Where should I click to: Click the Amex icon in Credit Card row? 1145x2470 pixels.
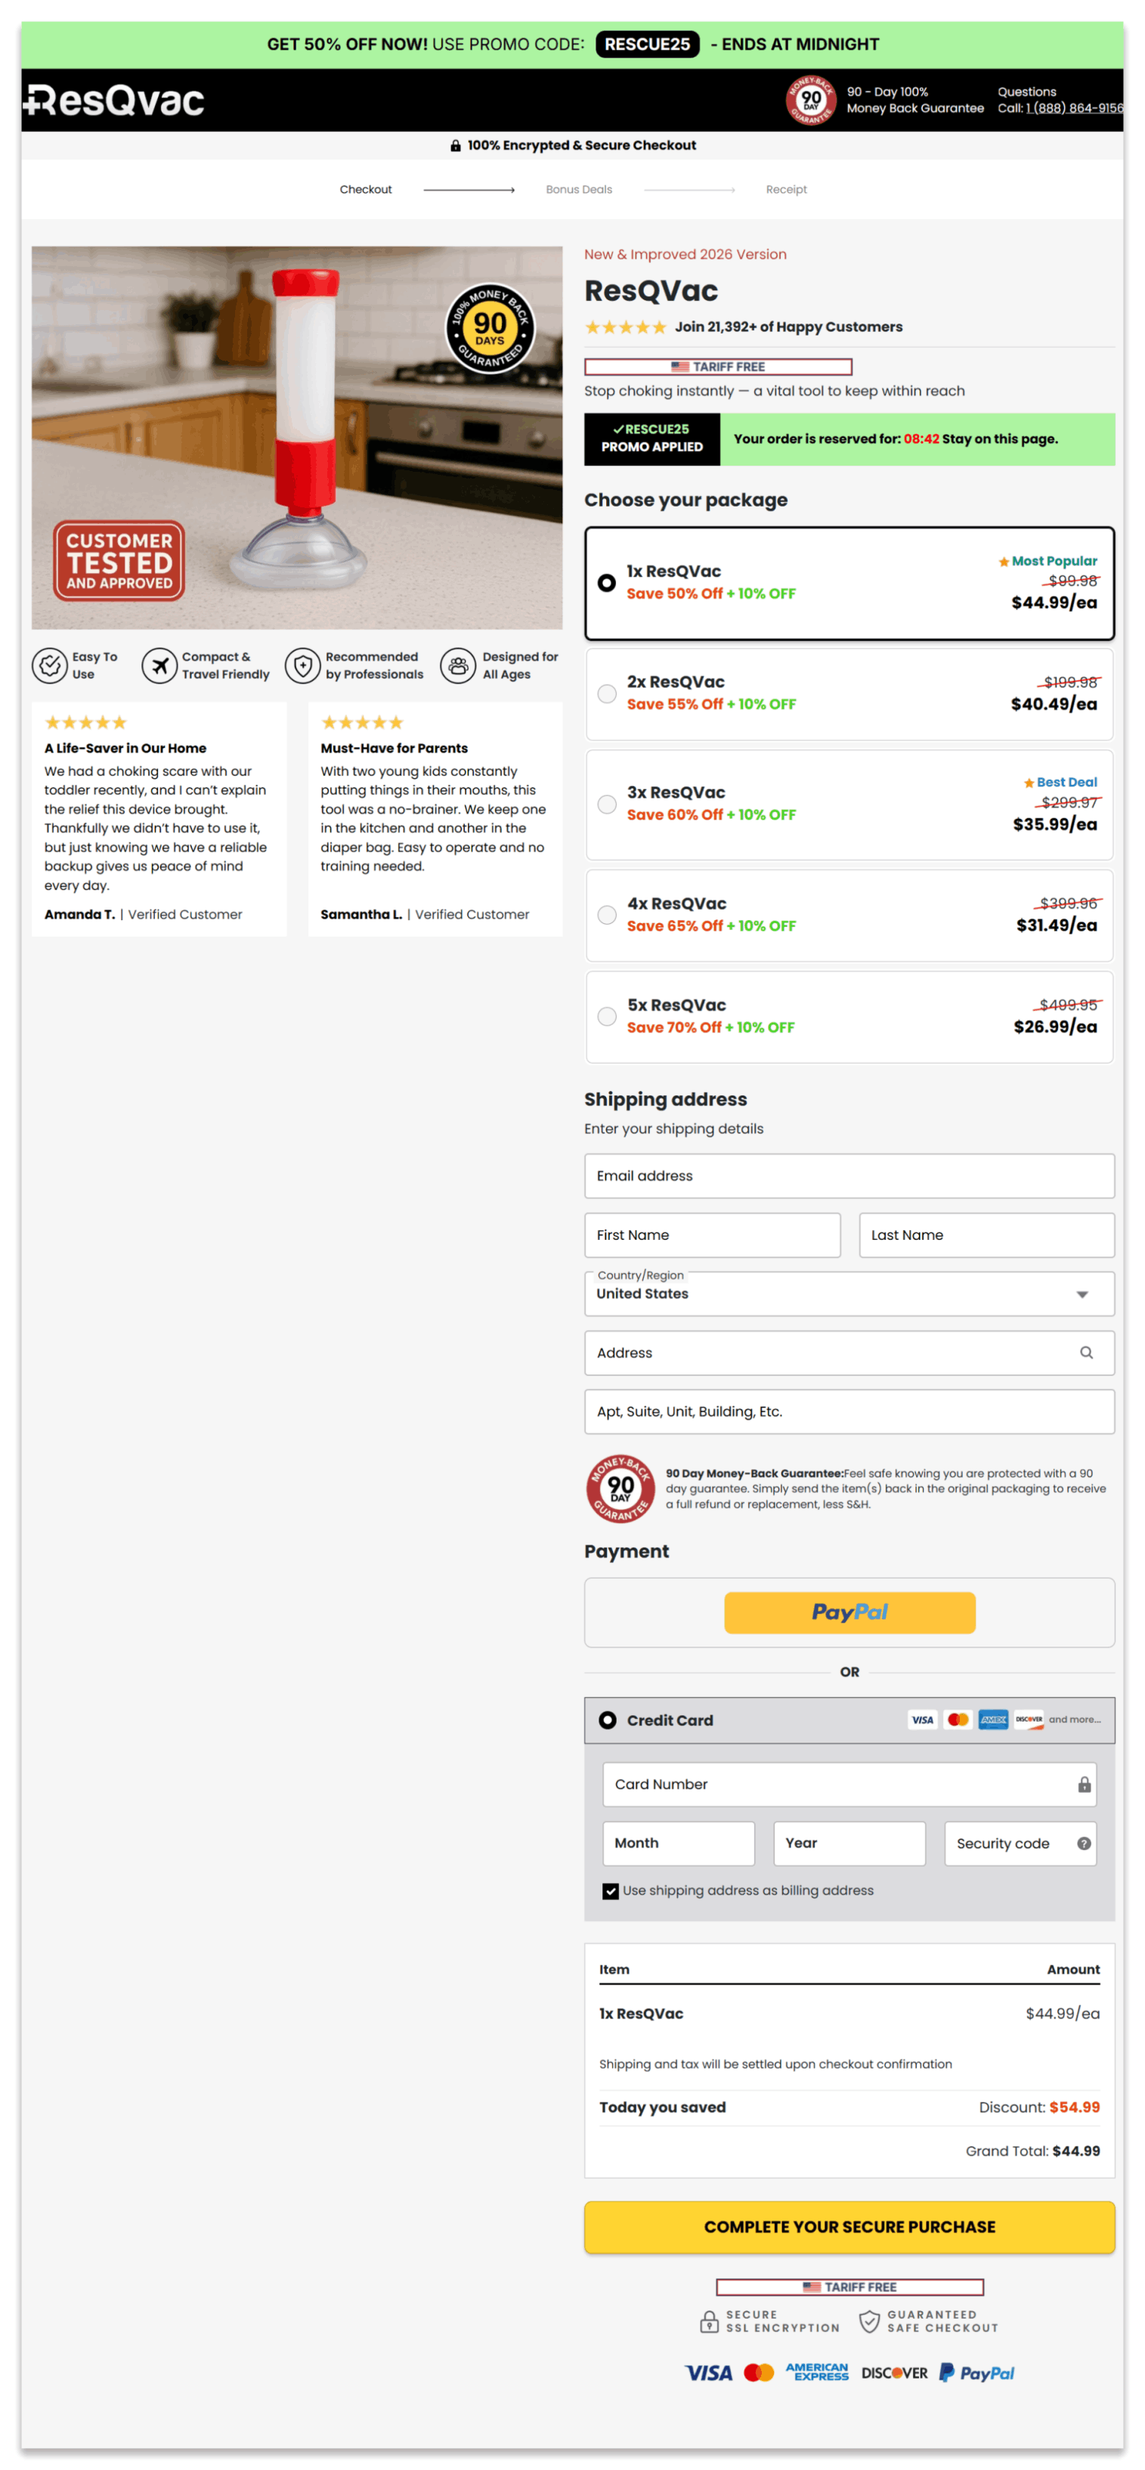[x=992, y=1720]
